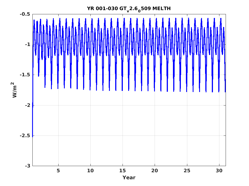Click the x-axis tick label '10'
The image size is (249, 186).
click(x=90, y=171)
